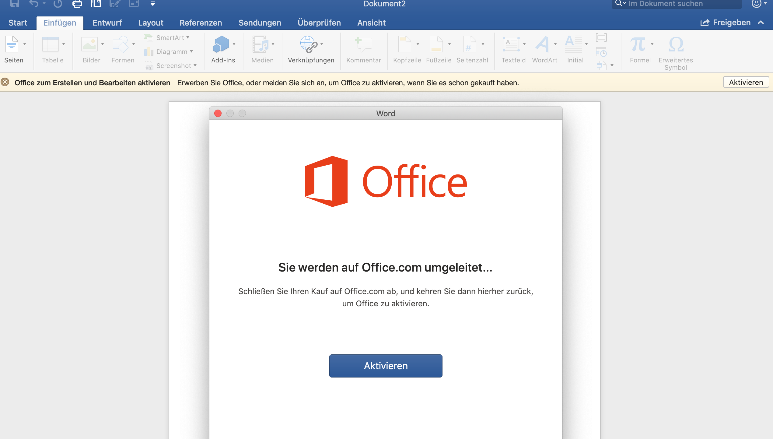The image size is (773, 439).
Task: Open the Add-Ins icon
Action: coord(221,45)
